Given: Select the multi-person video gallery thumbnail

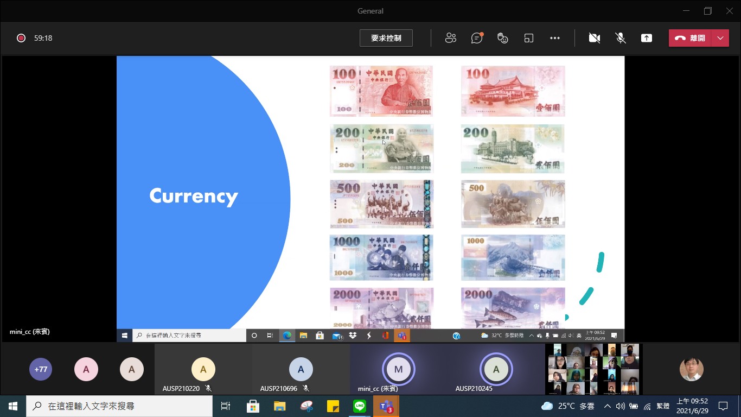Looking at the screenshot, I should point(594,369).
